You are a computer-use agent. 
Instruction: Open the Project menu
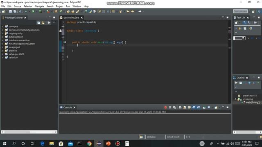59,7
